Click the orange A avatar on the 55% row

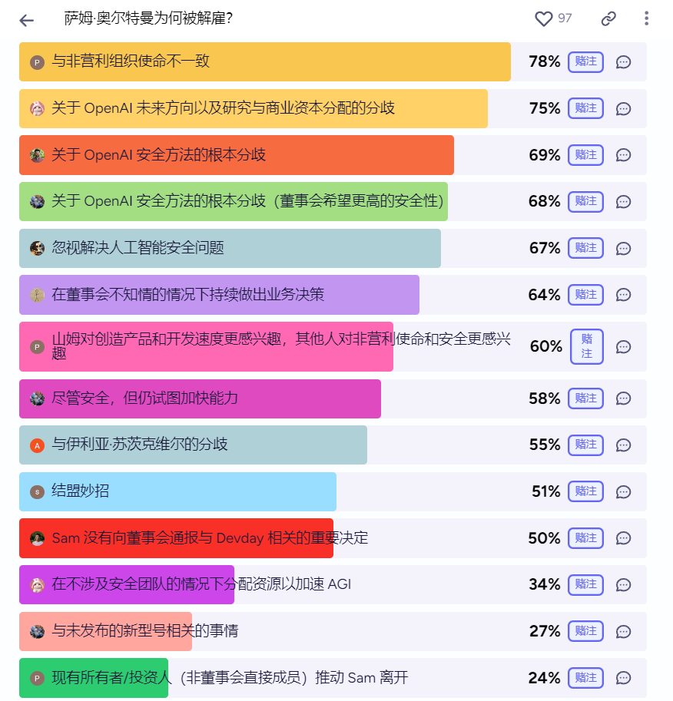point(37,446)
